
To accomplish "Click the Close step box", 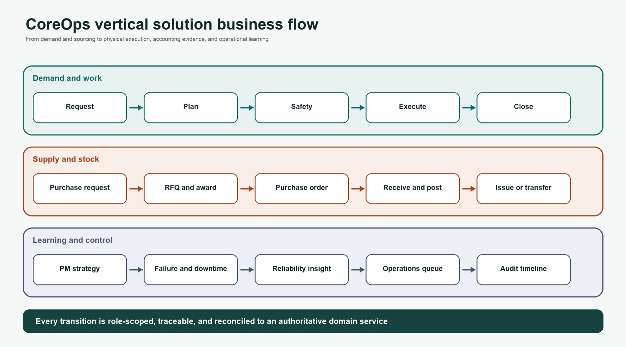I will tap(523, 107).
